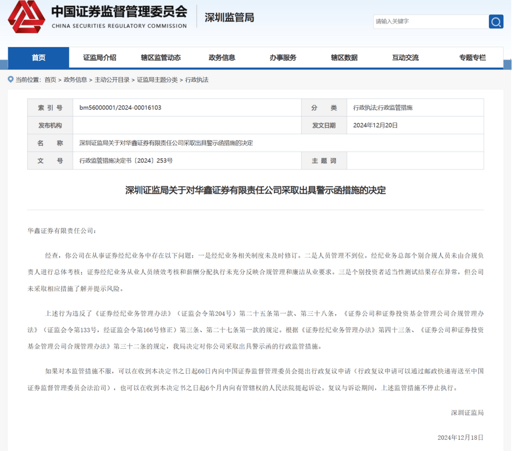Open the 互动交流 menu
Image resolution: width=512 pixels, height=451 pixels.
405,58
